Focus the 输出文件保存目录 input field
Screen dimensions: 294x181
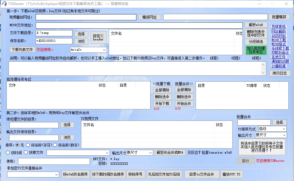click(x=34, y=138)
